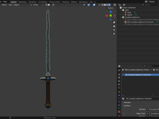The height and width of the screenshot is (119, 159).
Task: Click the Scene Collection box icon
Action: point(121,8)
